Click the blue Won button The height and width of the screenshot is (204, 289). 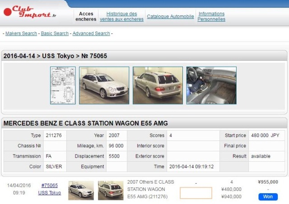tap(268, 197)
